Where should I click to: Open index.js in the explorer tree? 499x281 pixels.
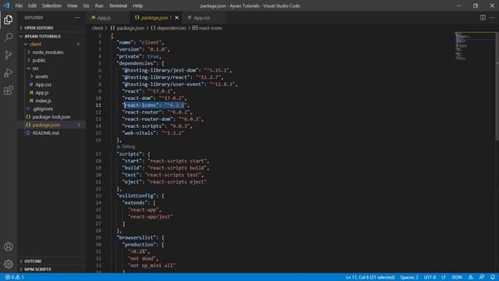[51, 101]
